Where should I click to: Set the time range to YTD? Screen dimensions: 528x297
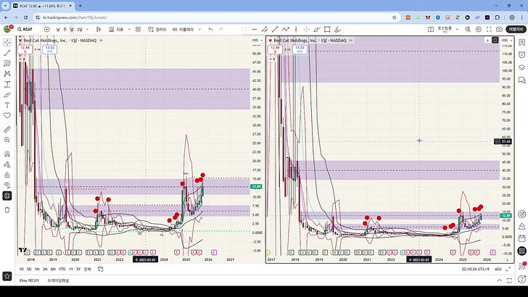pyautogui.click(x=62, y=269)
